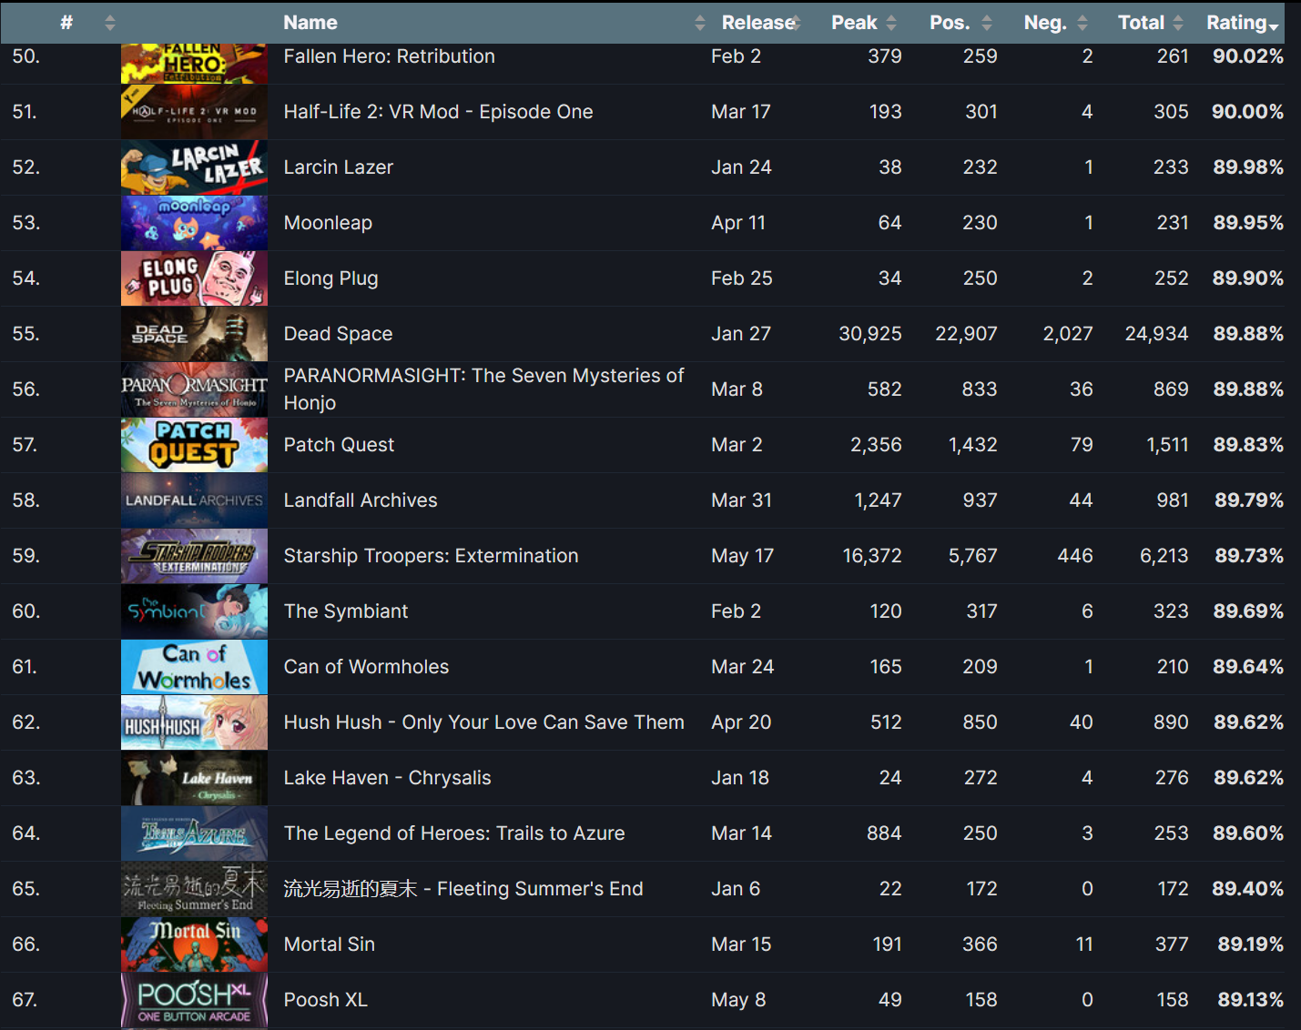Click the Release column sort arrows

click(795, 23)
